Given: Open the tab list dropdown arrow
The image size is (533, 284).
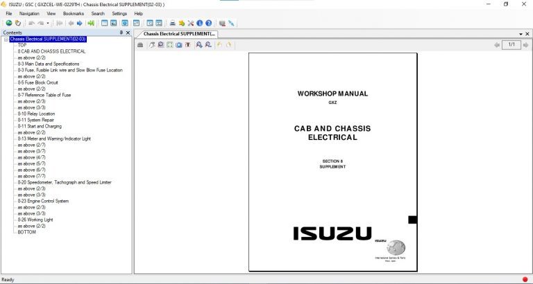Looking at the screenshot, I should pos(521,34).
